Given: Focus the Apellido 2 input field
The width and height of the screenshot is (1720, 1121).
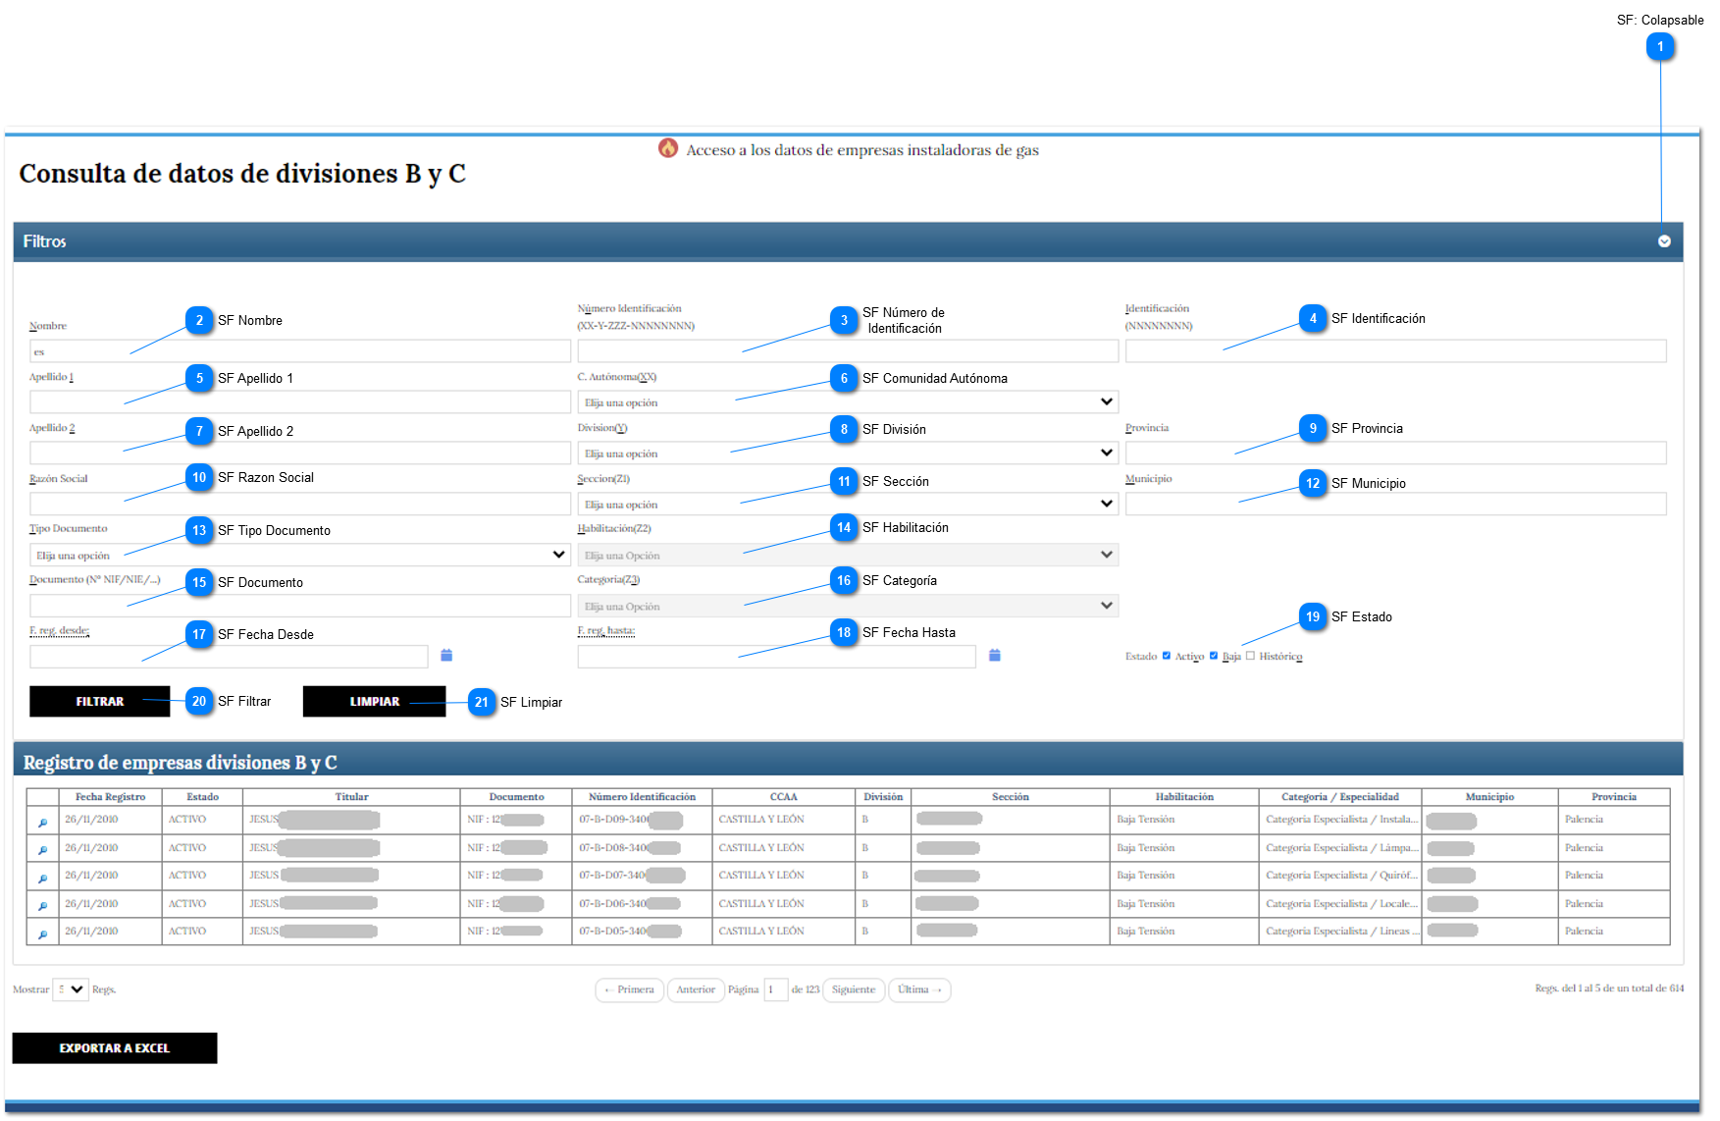Looking at the screenshot, I should (300, 454).
